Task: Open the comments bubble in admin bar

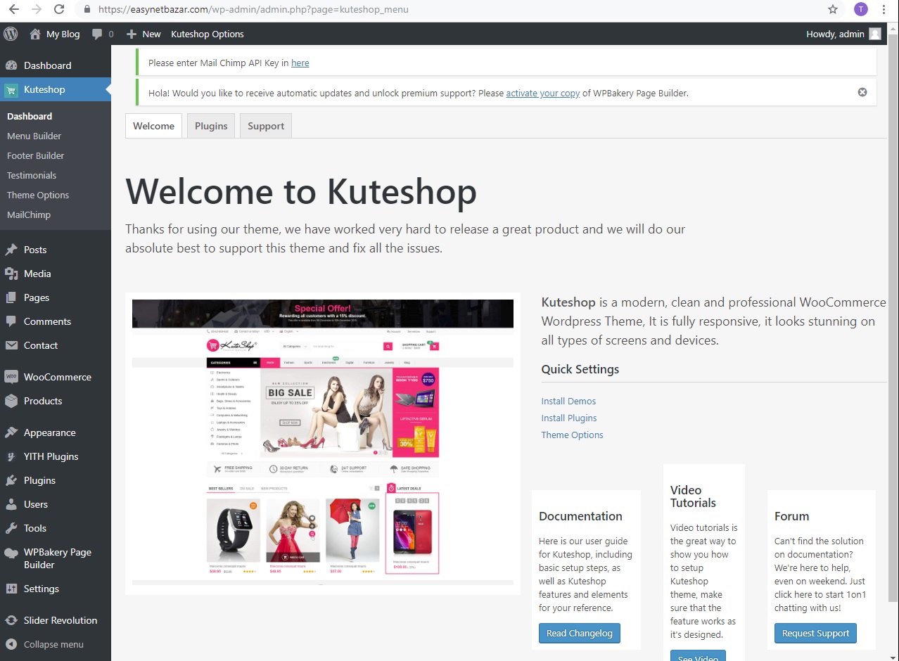Action: 103,34
